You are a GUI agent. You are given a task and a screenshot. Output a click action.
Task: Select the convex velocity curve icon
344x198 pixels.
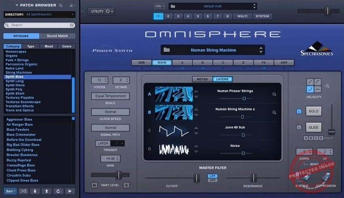[317, 82]
